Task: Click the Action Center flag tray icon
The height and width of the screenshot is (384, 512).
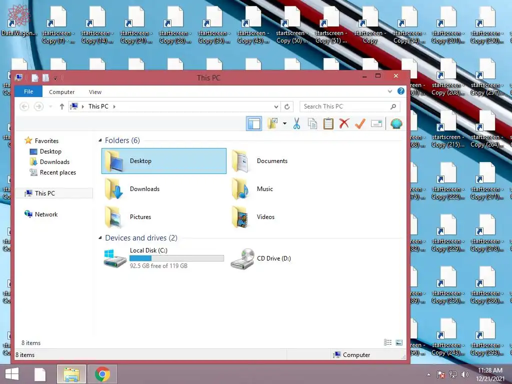Action: click(441, 374)
